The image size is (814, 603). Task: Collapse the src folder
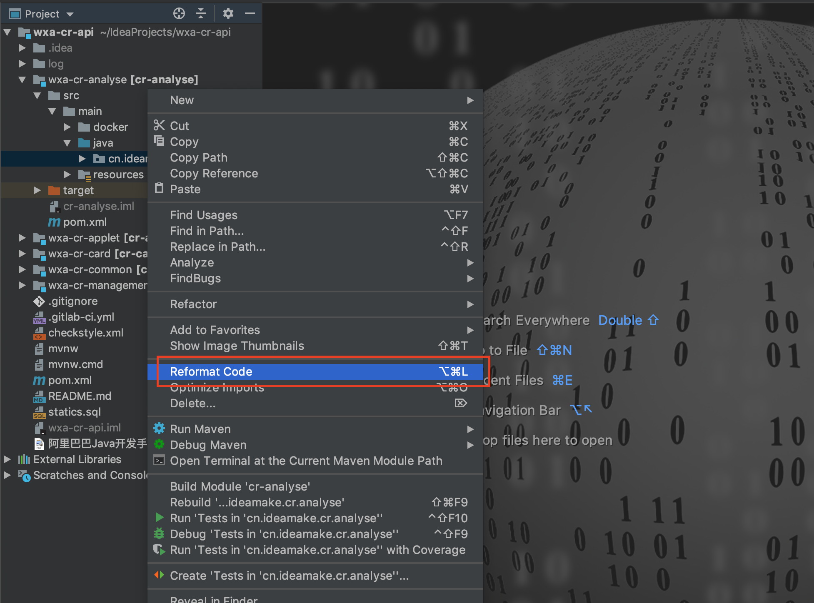(37, 95)
